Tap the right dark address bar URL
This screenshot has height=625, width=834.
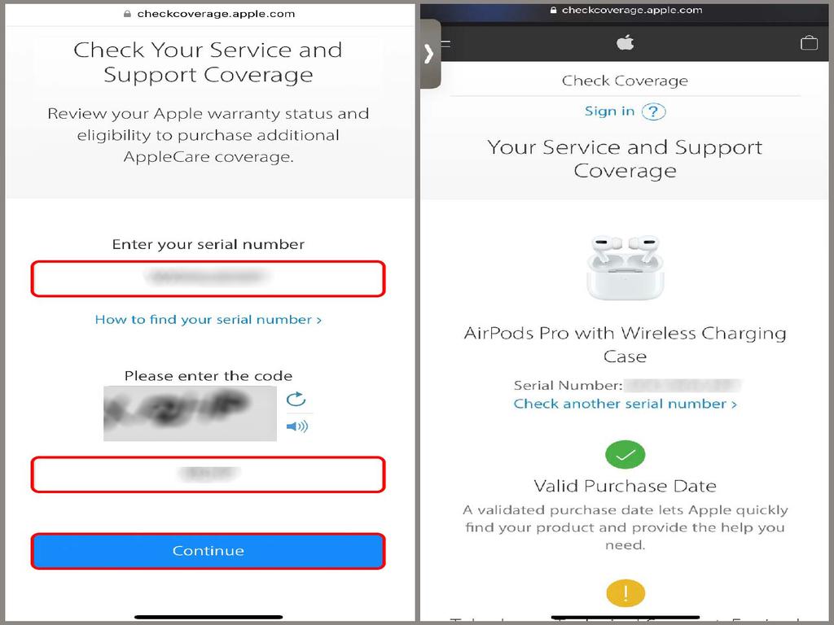[626, 10]
